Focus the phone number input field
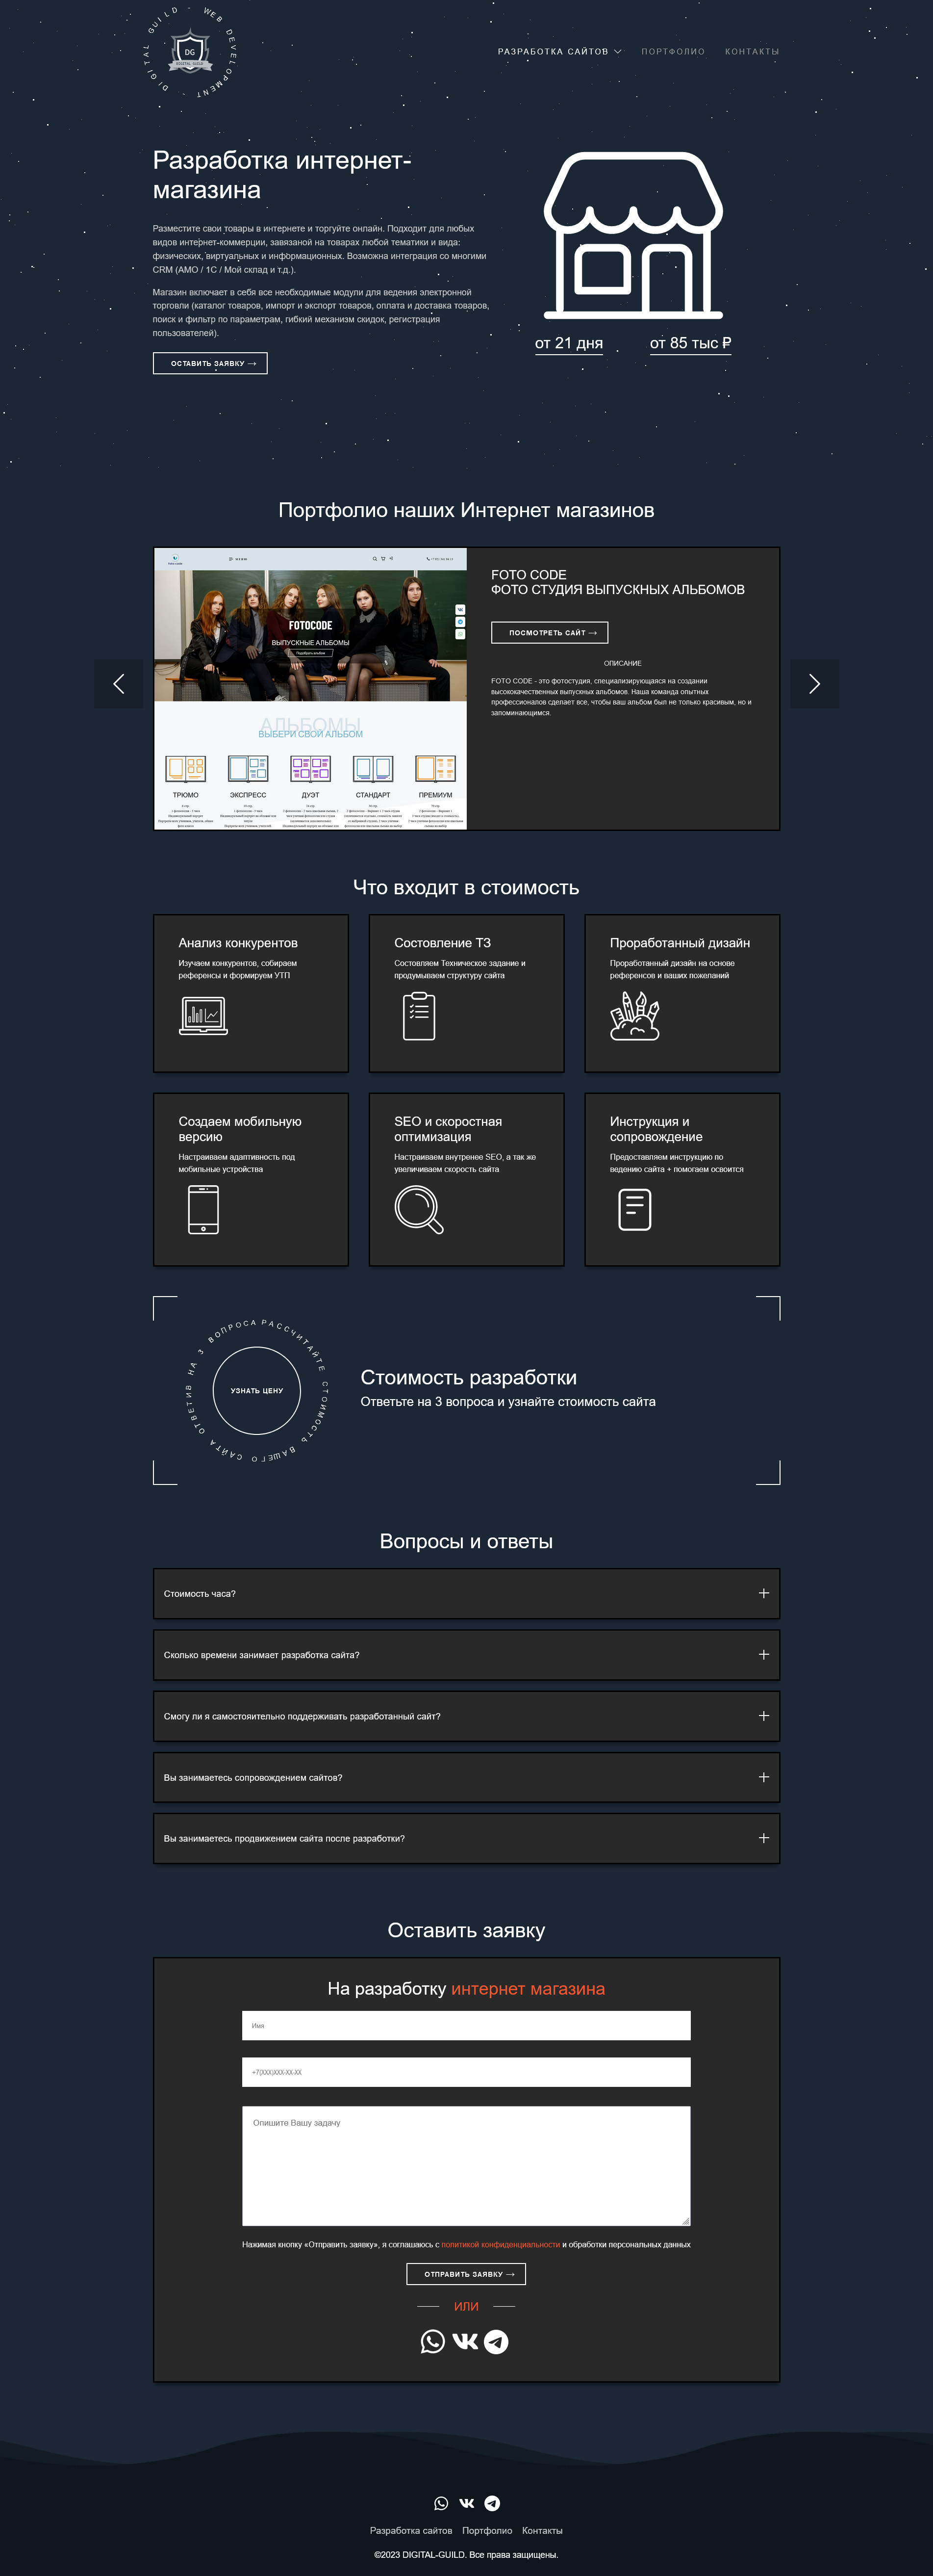Screen dimensions: 933x2576 [x=467, y=2072]
